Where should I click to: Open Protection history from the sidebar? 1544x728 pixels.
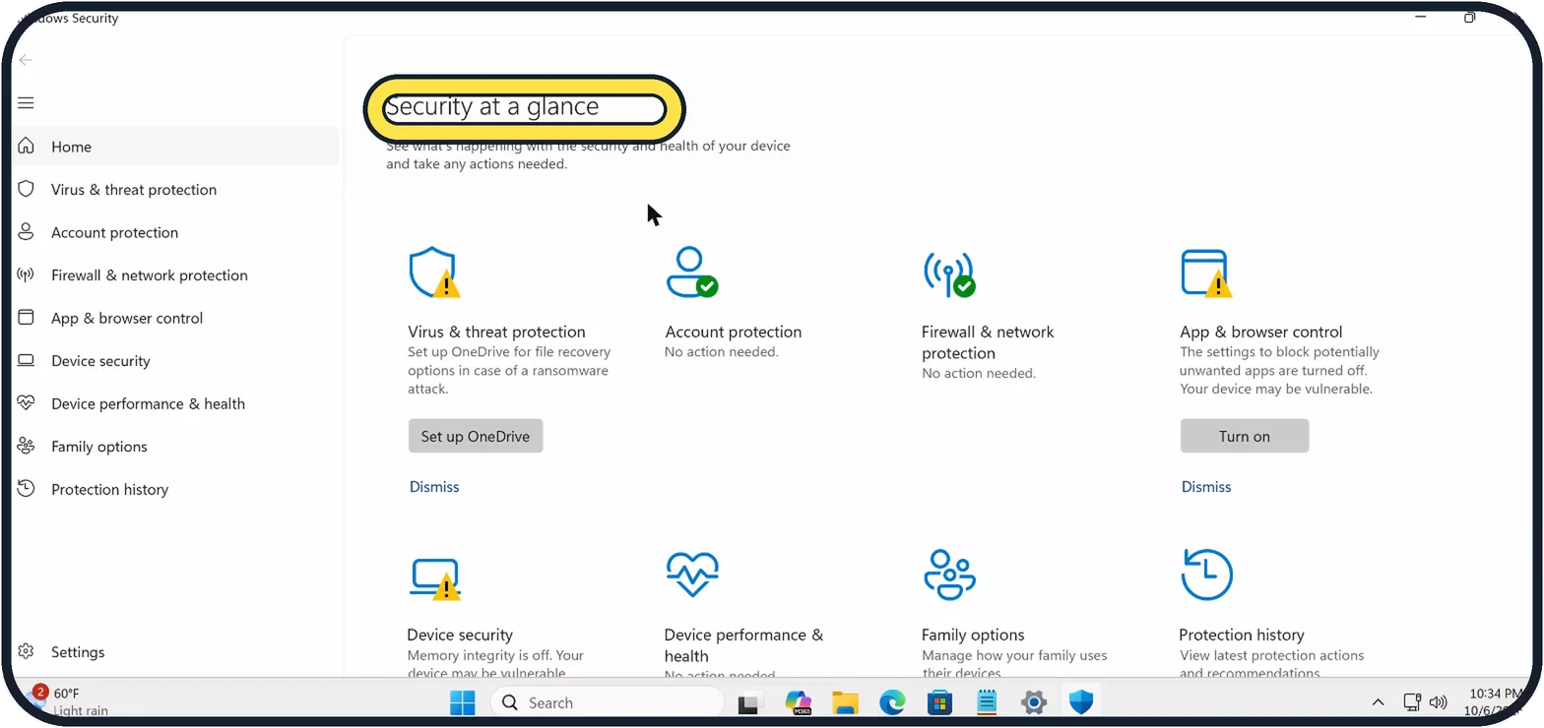pyautogui.click(x=175, y=490)
